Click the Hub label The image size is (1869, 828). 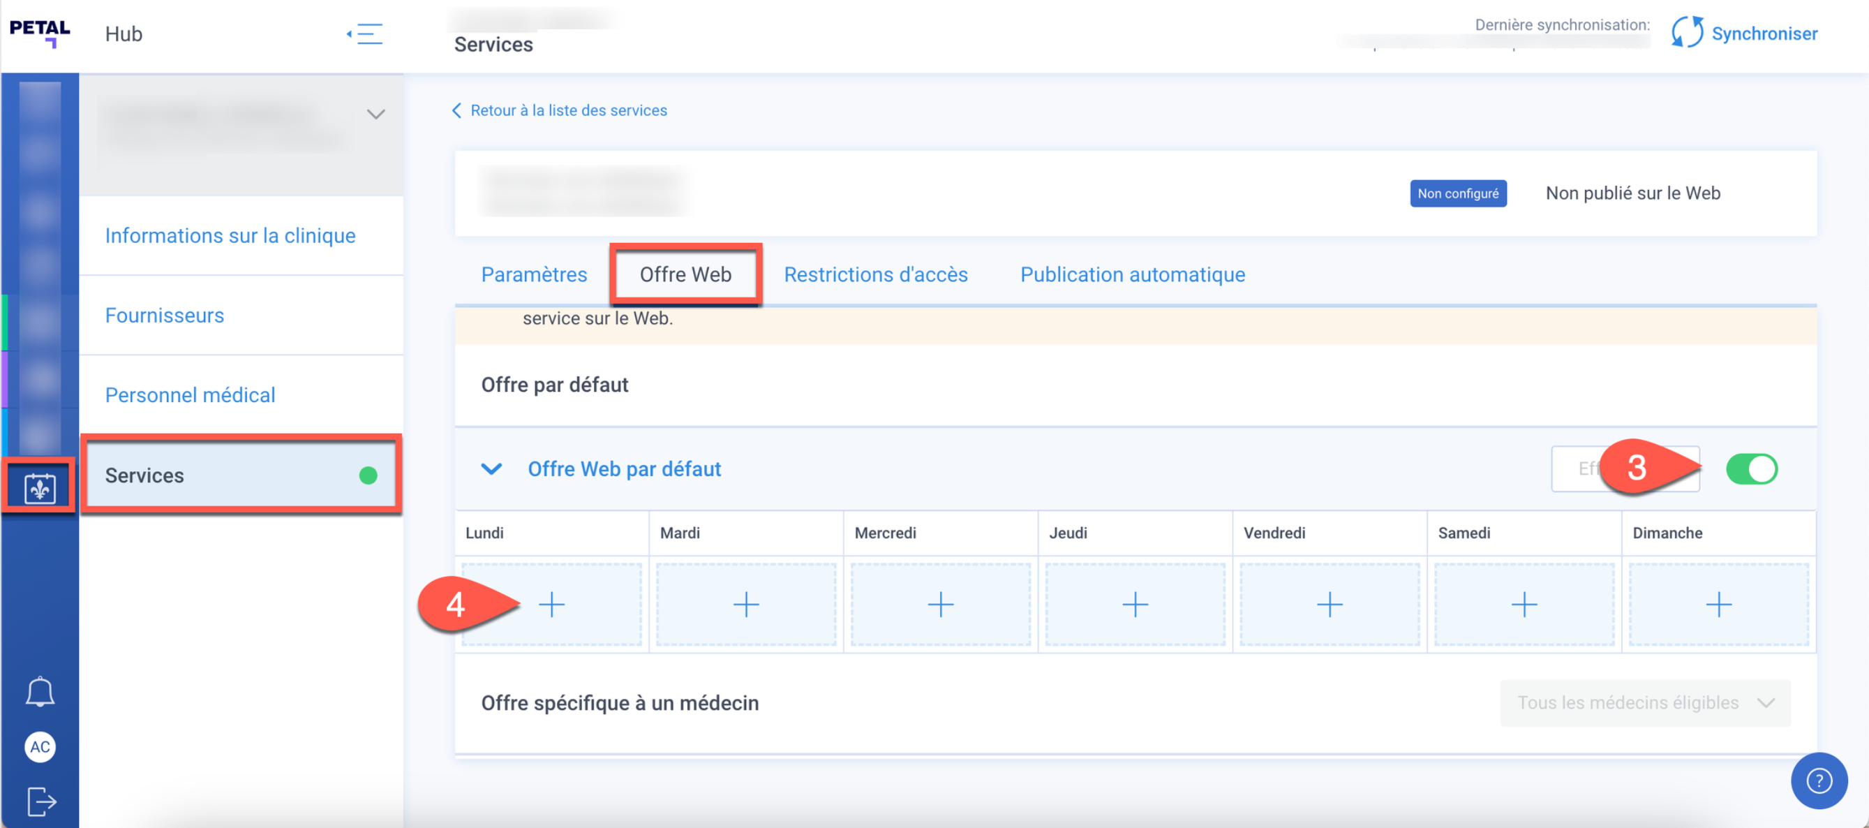click(124, 34)
